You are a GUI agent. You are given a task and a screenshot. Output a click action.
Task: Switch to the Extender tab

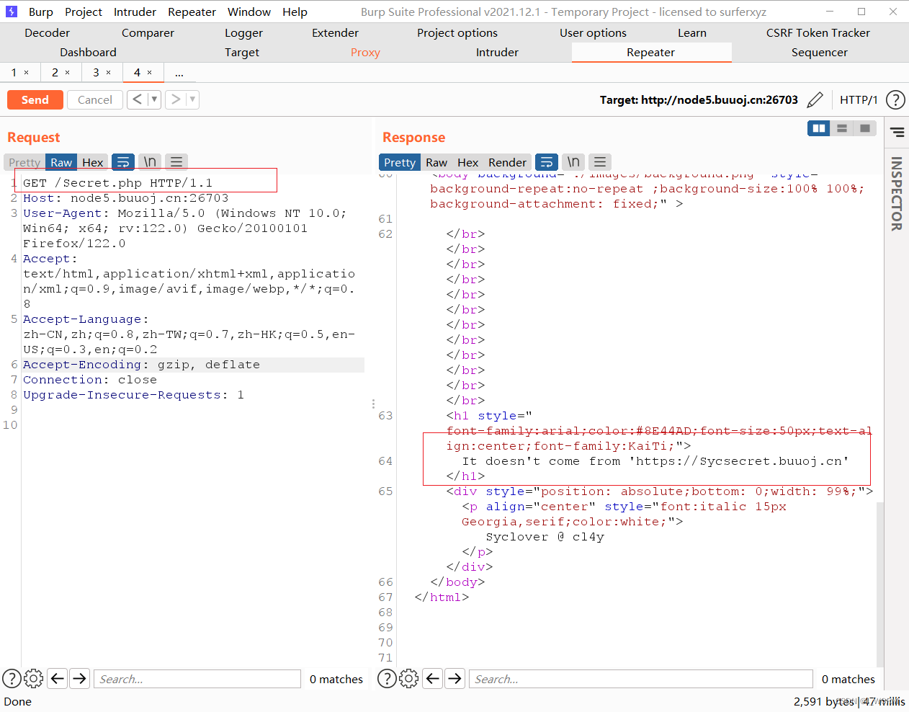[x=335, y=33]
